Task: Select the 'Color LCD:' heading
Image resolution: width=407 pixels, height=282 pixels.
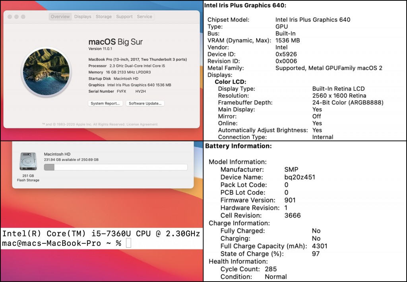Action: (x=231, y=82)
